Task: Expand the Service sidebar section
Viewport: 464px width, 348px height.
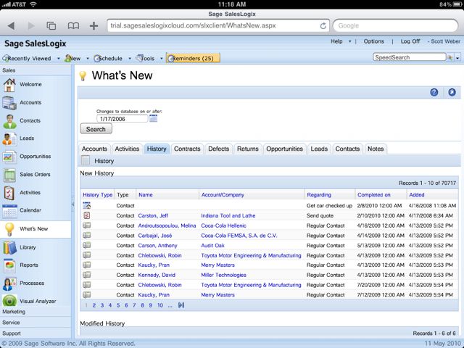Action: (36, 322)
